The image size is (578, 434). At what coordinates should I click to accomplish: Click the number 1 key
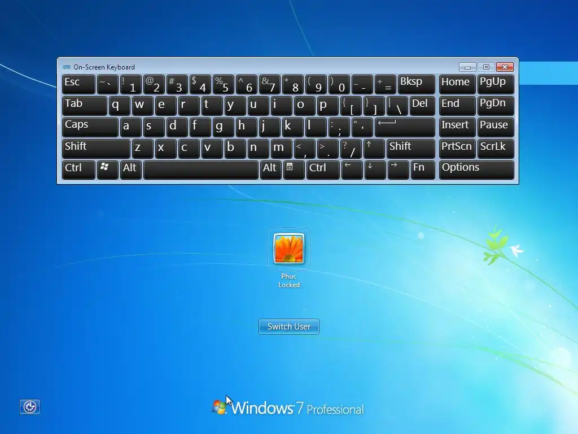[131, 84]
